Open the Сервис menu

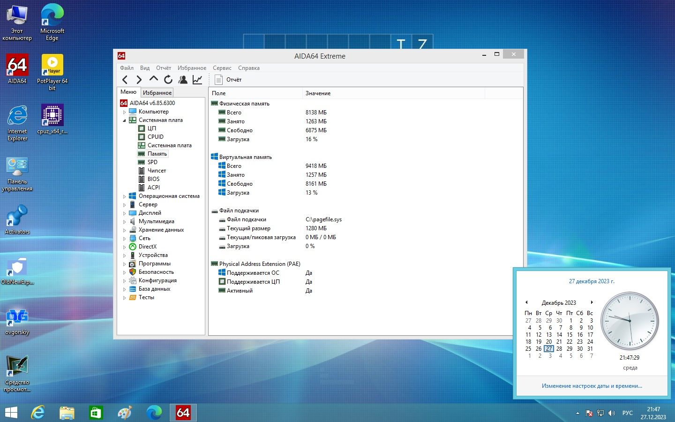[222, 68]
